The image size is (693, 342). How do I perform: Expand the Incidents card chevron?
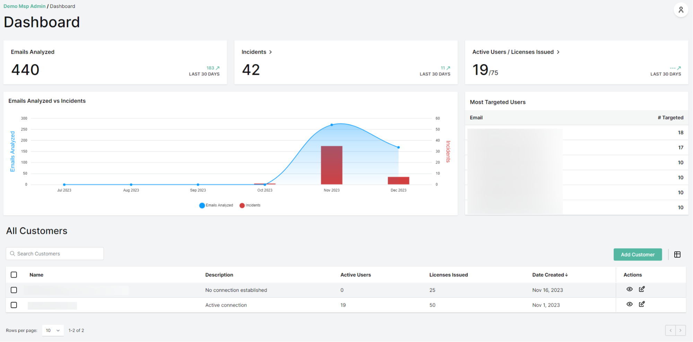coord(271,52)
